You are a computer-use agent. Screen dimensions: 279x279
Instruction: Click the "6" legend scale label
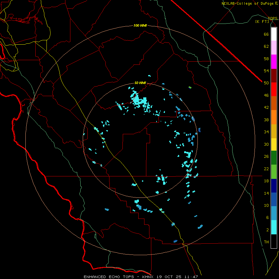click(x=267, y=218)
